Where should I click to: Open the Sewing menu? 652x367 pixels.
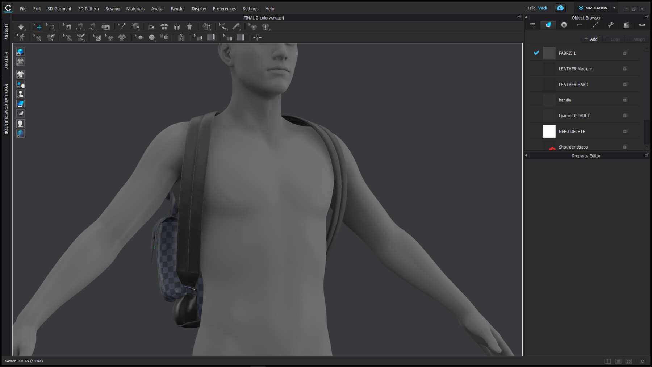tap(112, 8)
